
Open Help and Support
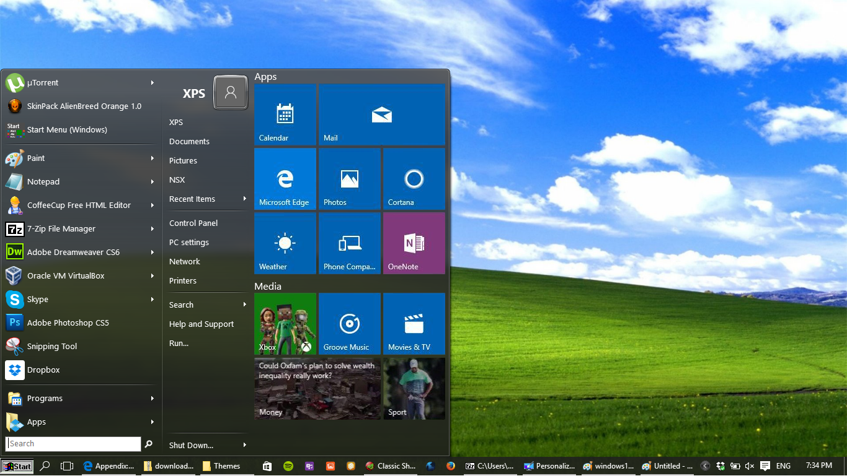click(201, 324)
